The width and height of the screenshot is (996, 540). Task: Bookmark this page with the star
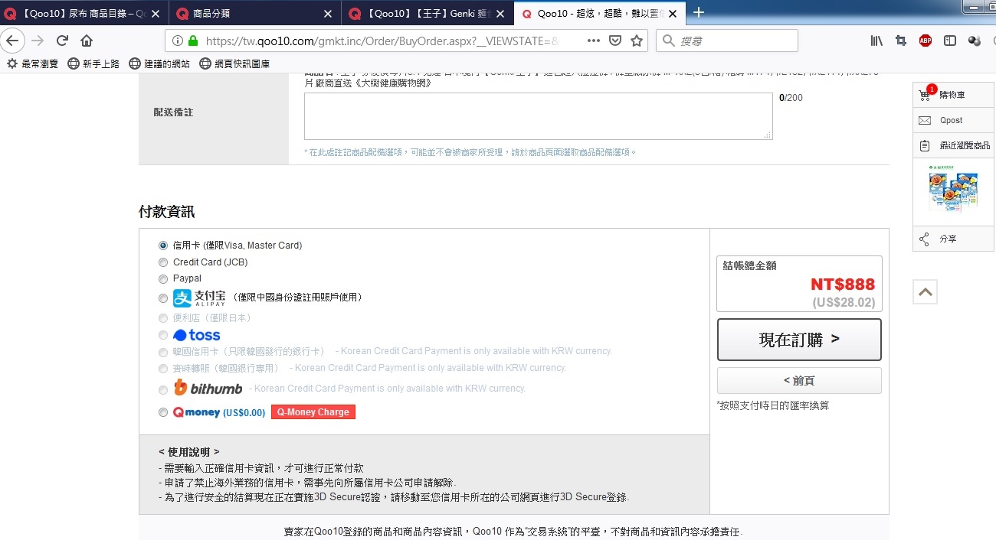pos(637,41)
